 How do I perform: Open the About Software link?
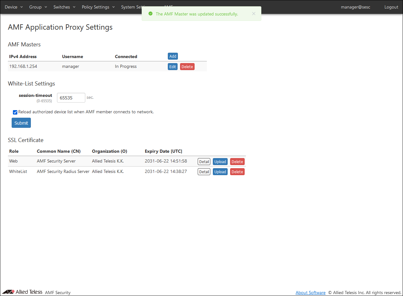(x=310, y=293)
